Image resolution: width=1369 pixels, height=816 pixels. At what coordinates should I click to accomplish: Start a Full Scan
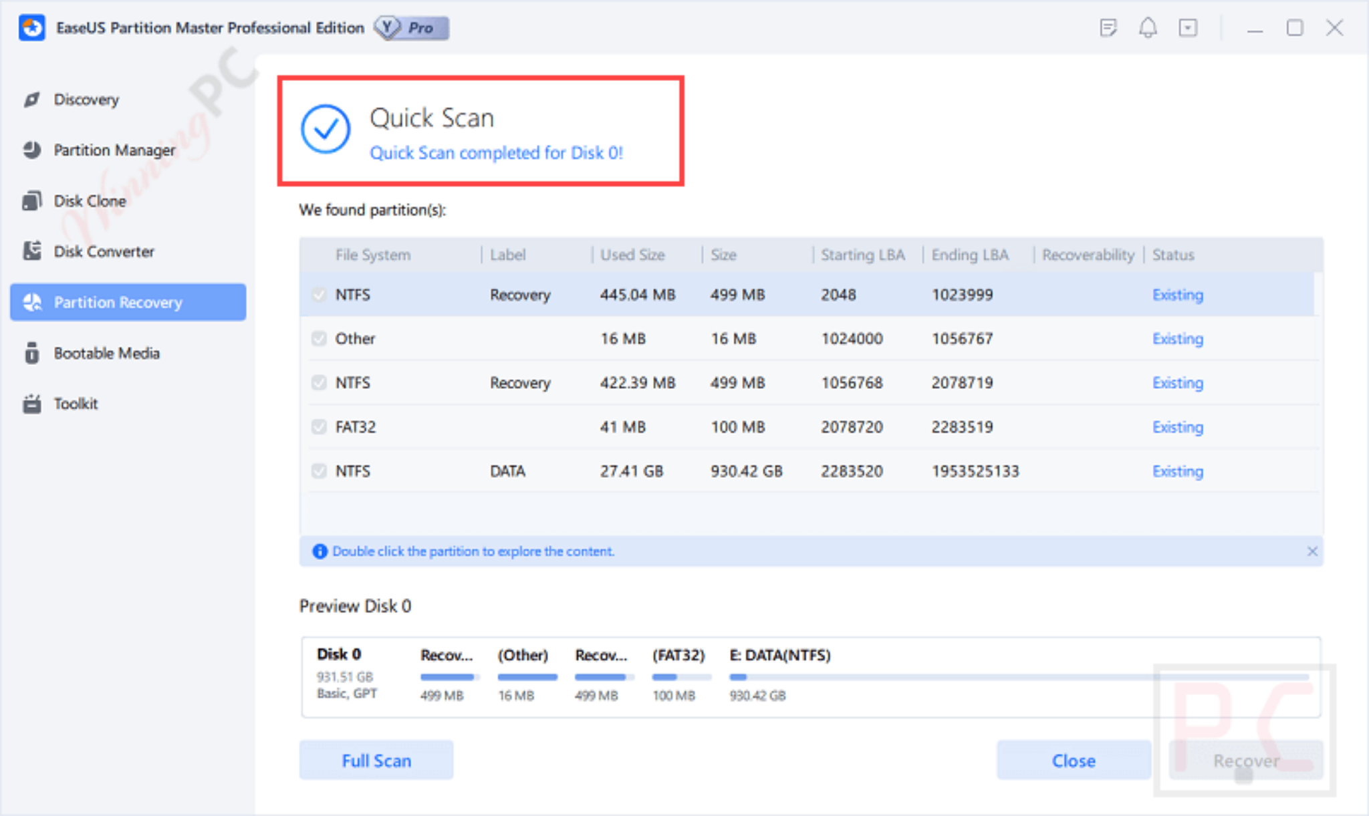(376, 760)
